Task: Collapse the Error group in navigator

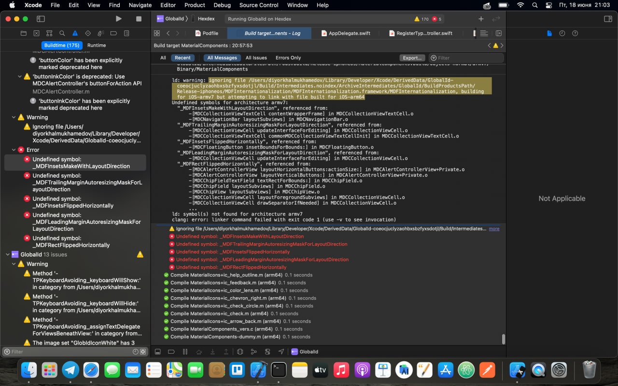Action: [x=14, y=150]
